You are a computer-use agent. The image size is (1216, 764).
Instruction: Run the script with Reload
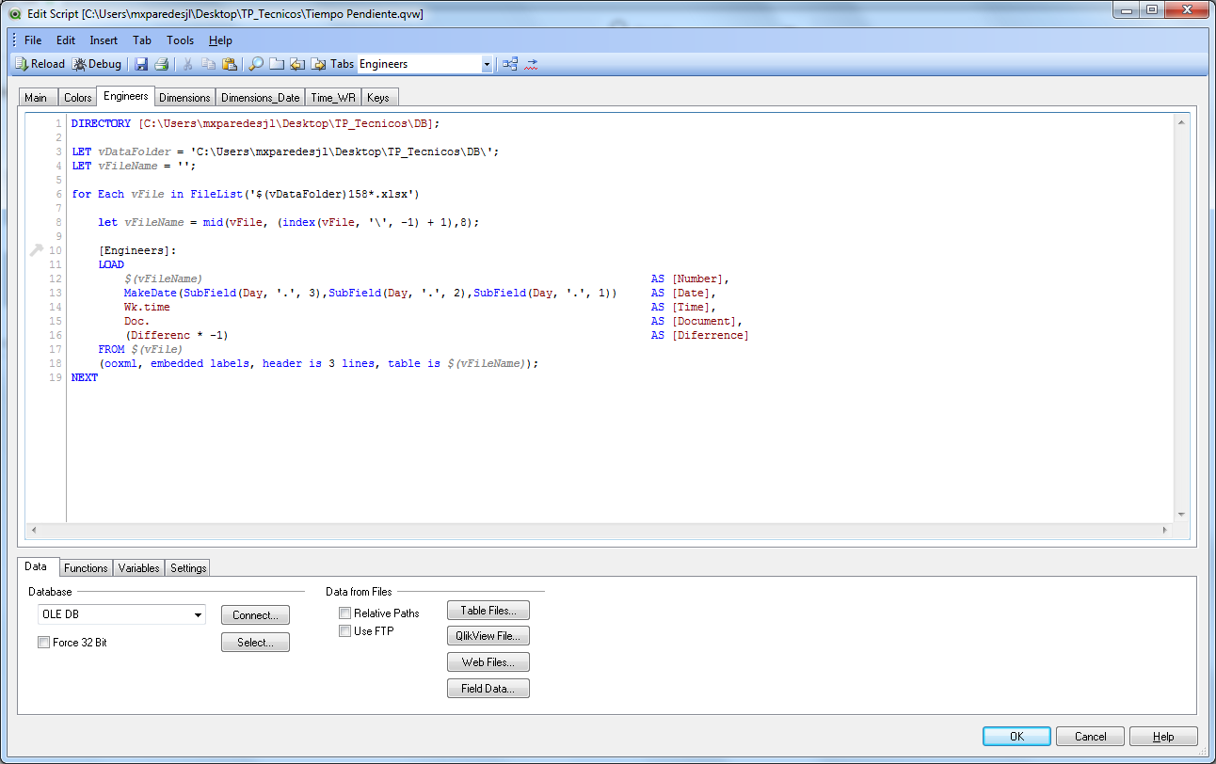pyautogui.click(x=40, y=64)
